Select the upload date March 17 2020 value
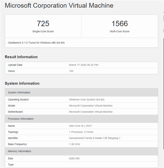Screen dimensions: 164x168 [x=83, y=65]
